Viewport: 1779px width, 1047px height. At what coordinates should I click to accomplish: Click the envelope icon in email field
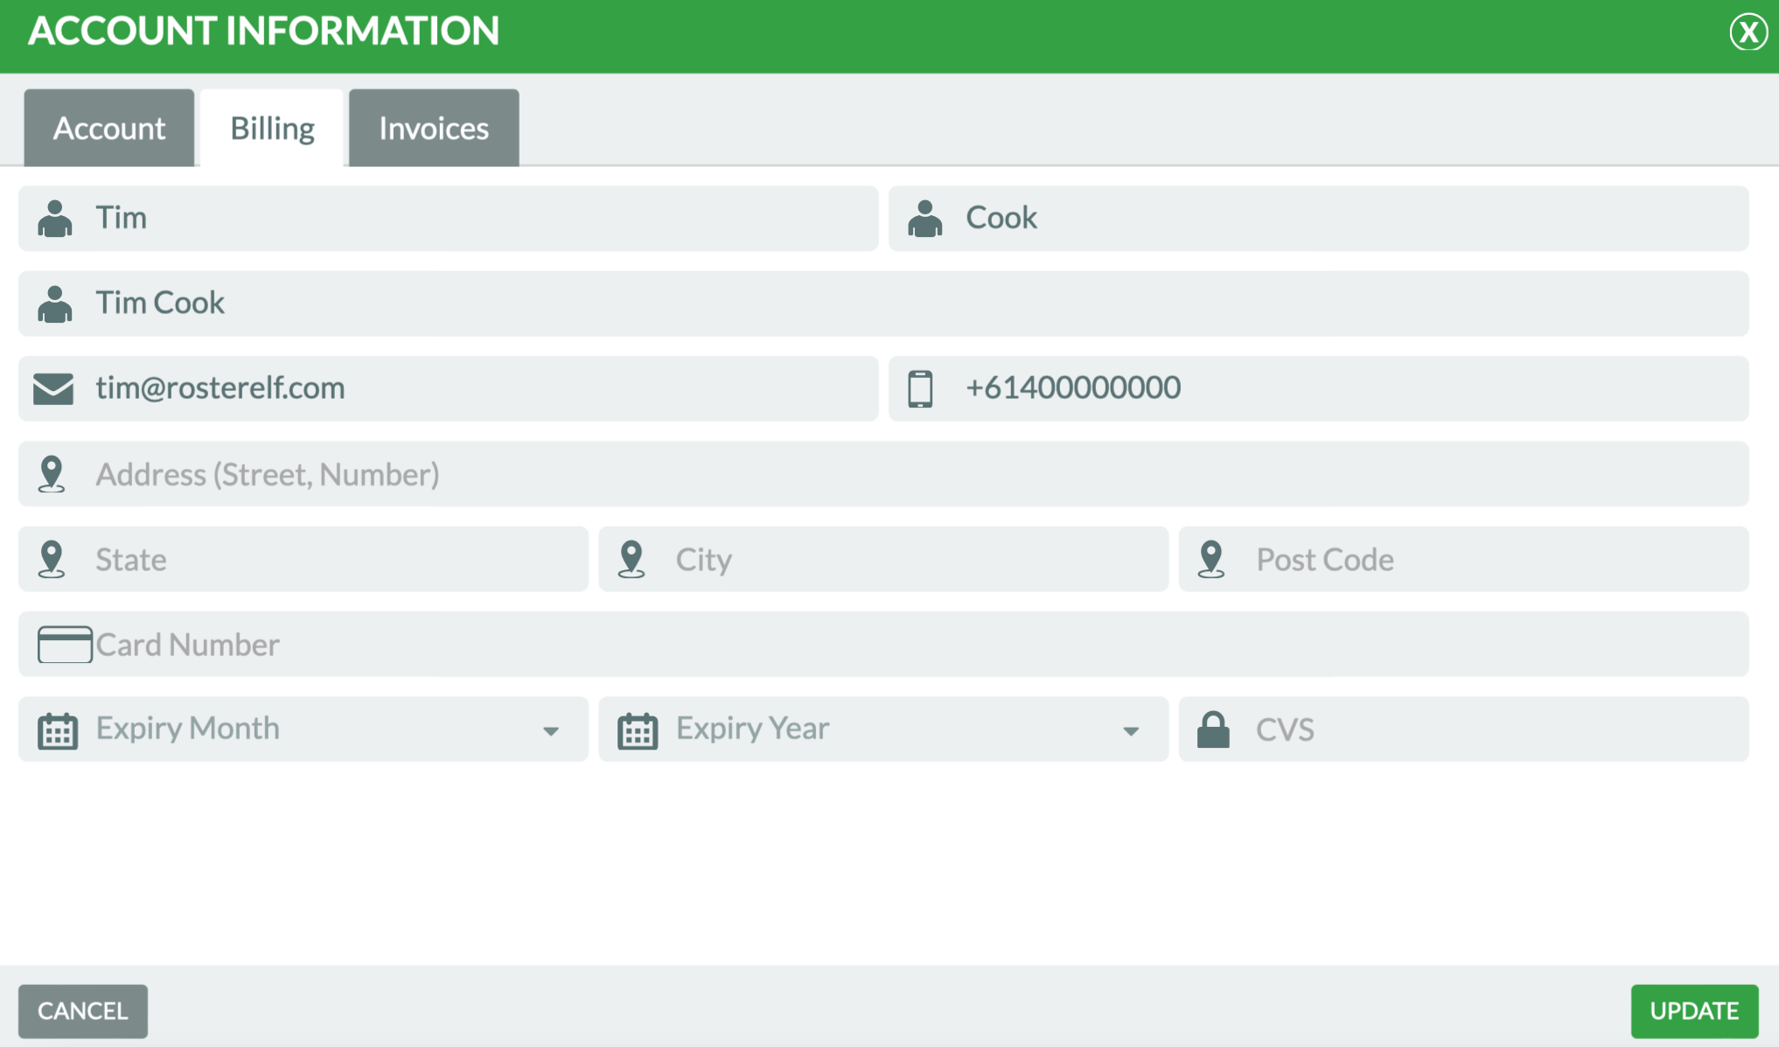coord(53,388)
